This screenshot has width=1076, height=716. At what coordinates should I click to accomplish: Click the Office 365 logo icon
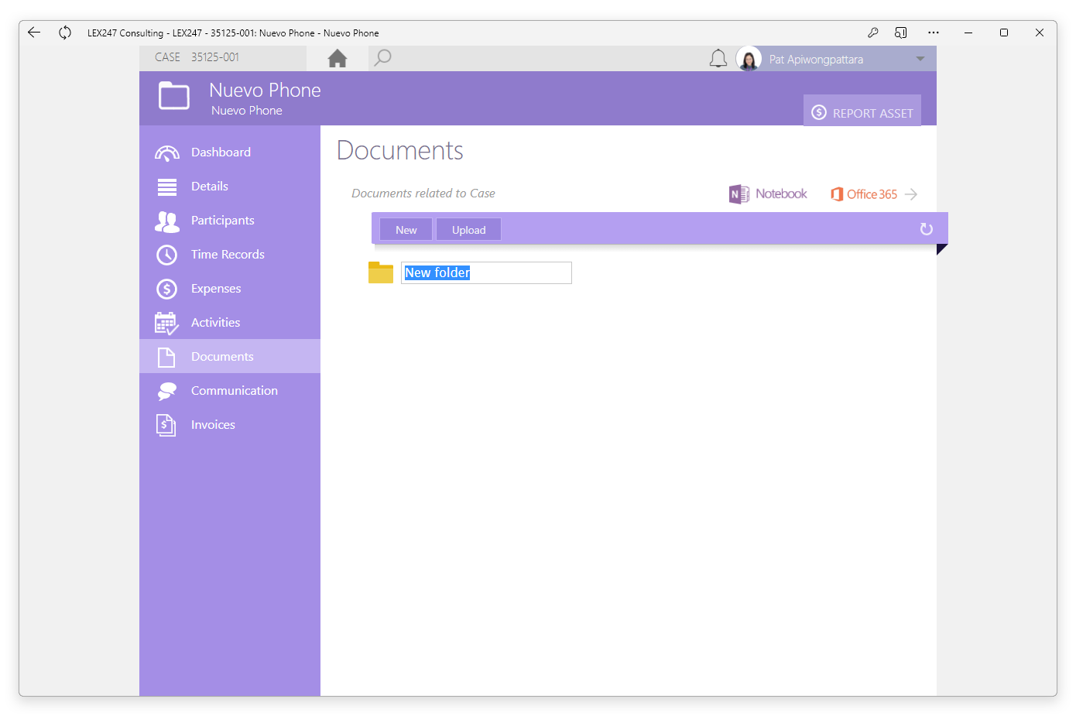(837, 194)
